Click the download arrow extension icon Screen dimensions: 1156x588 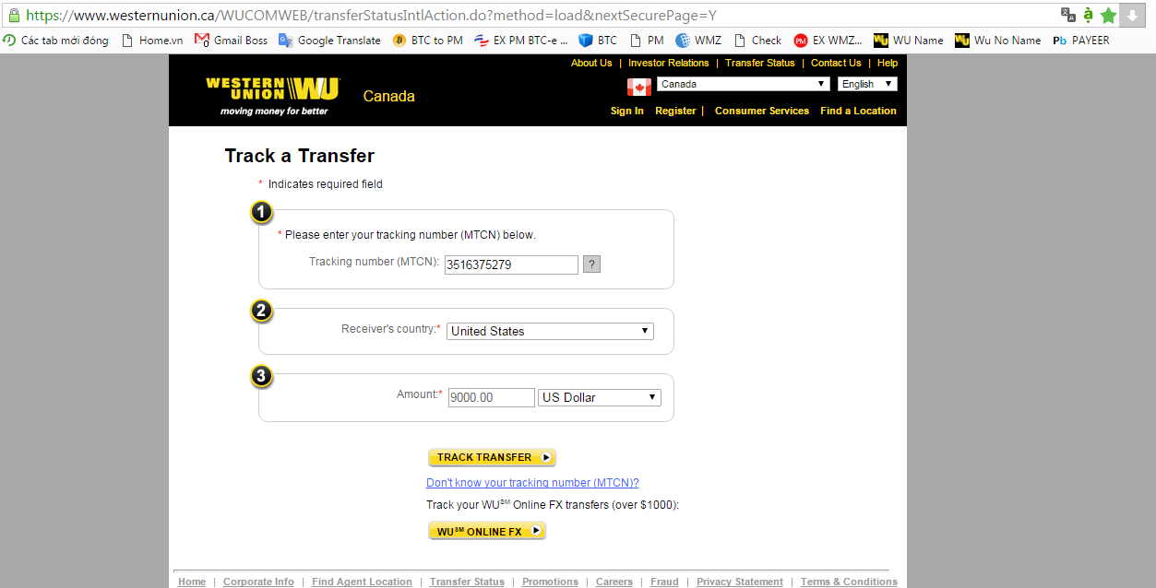1132,16
